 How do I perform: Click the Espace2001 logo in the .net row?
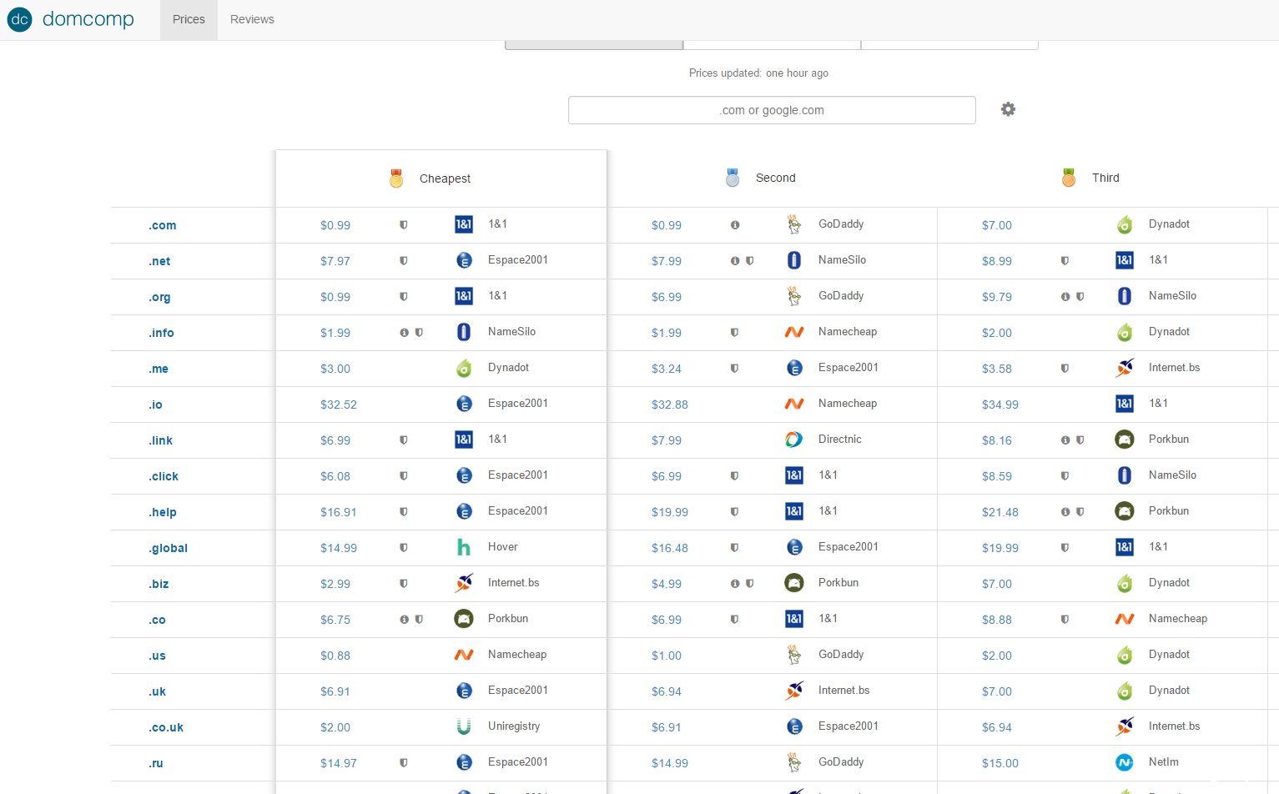point(464,260)
